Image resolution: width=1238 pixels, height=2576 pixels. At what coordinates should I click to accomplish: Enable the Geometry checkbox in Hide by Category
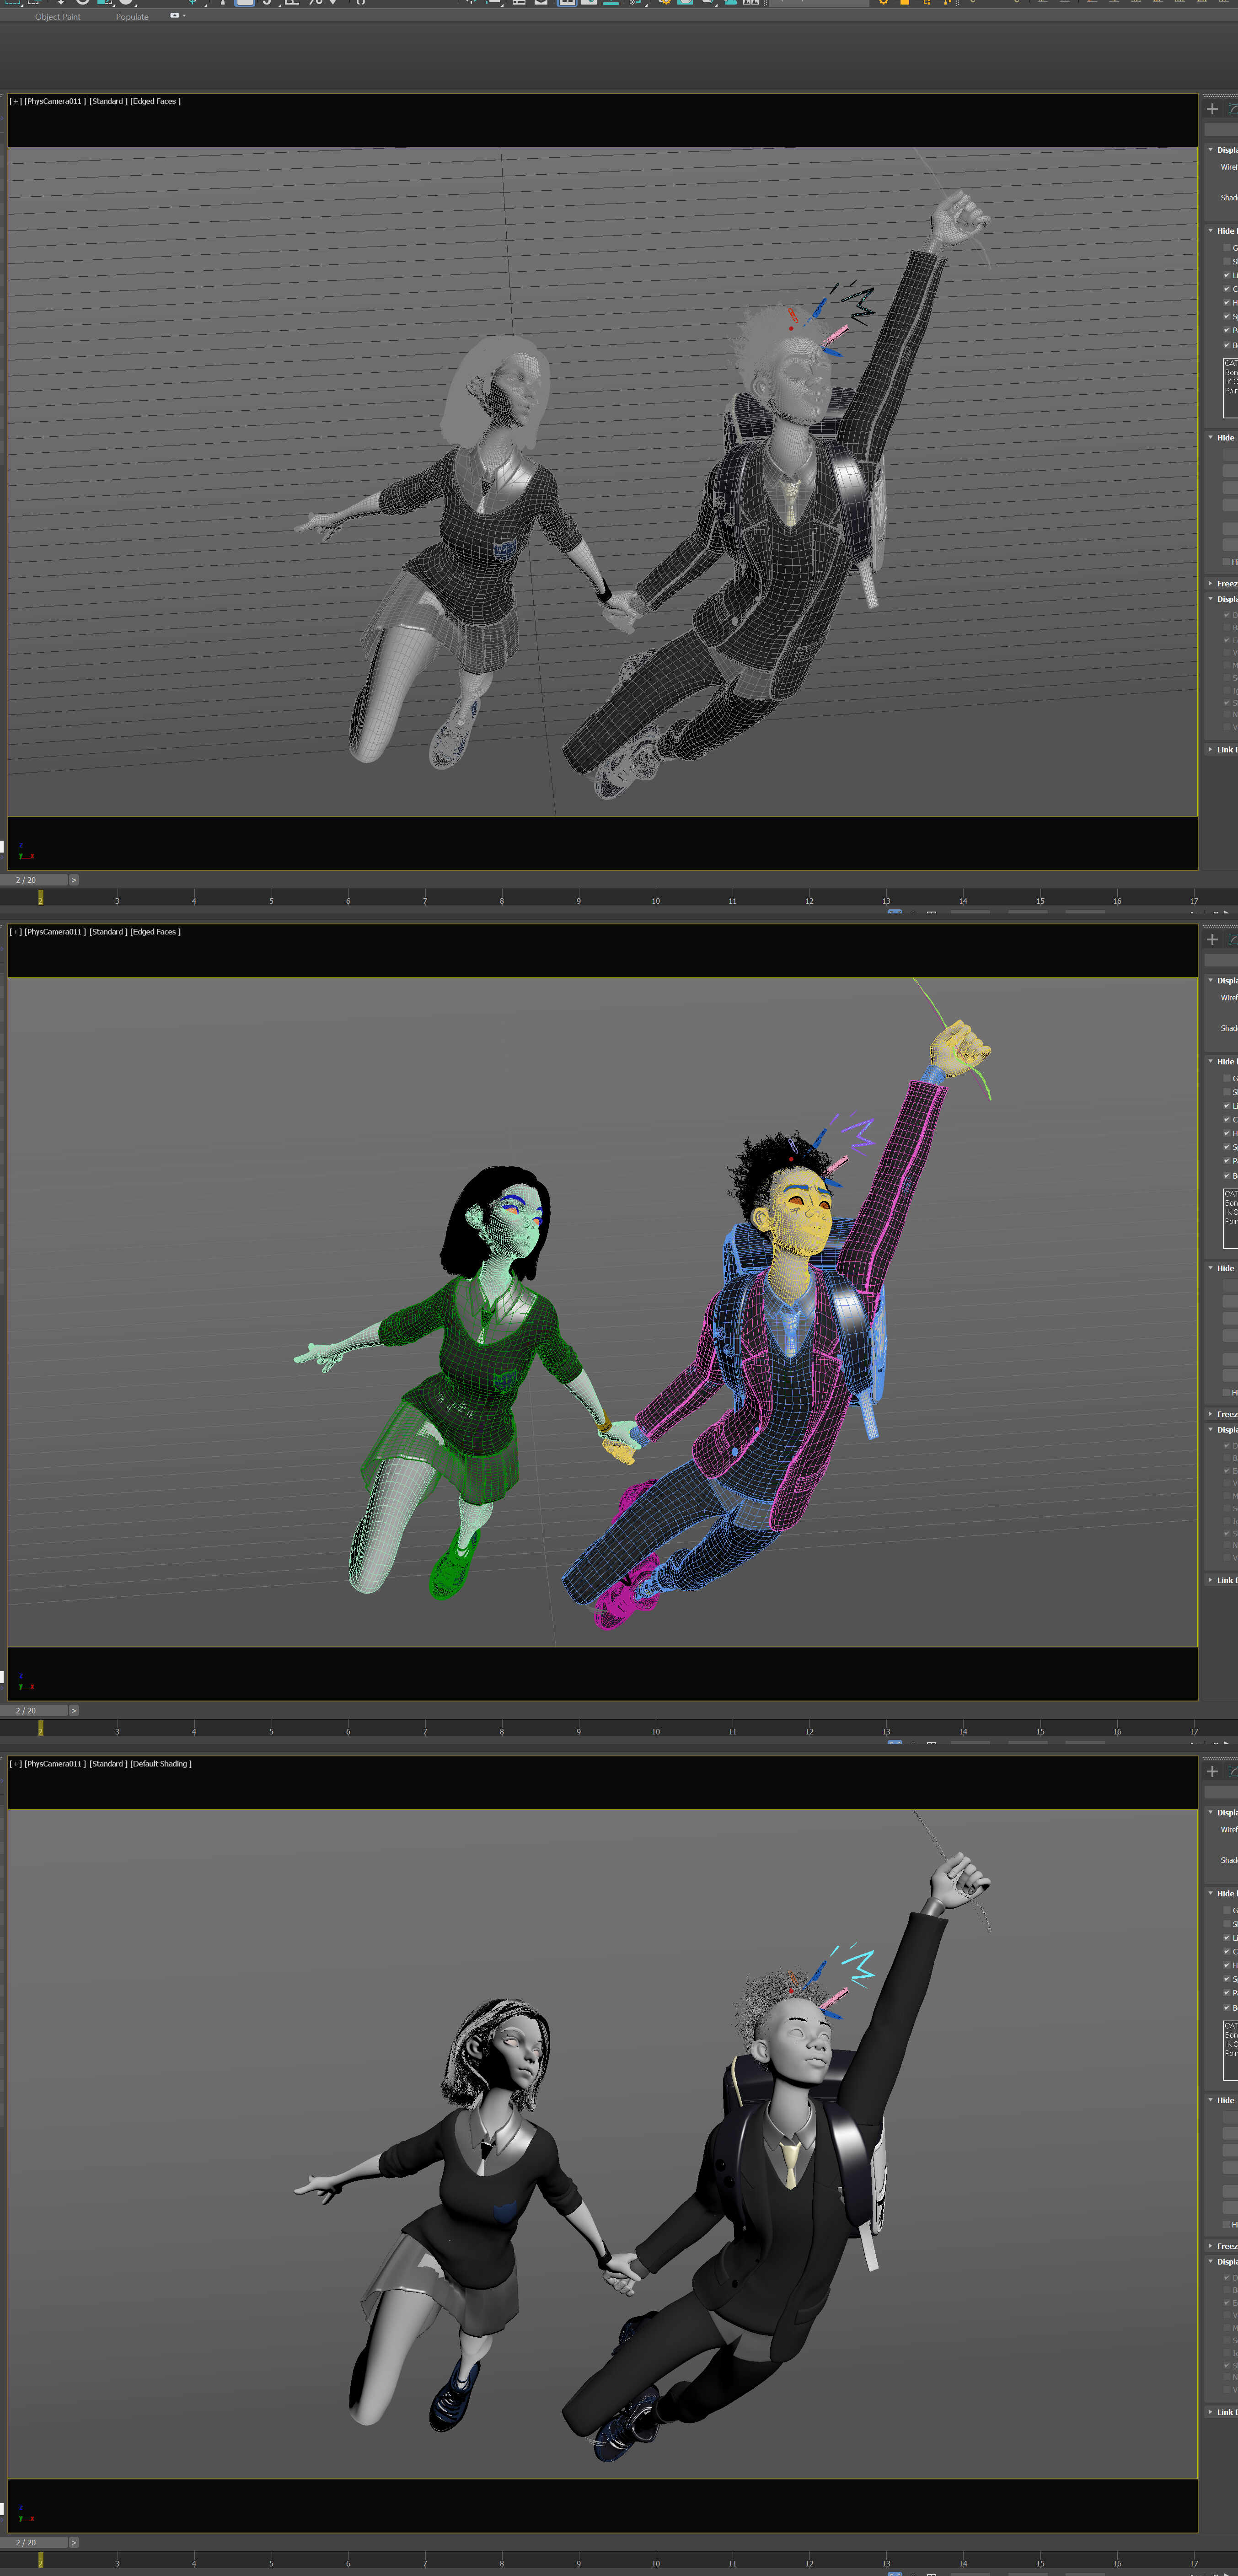click(x=1227, y=248)
